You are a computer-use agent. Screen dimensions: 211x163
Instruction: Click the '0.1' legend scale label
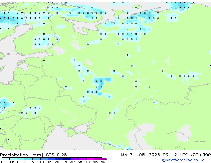[4, 162]
